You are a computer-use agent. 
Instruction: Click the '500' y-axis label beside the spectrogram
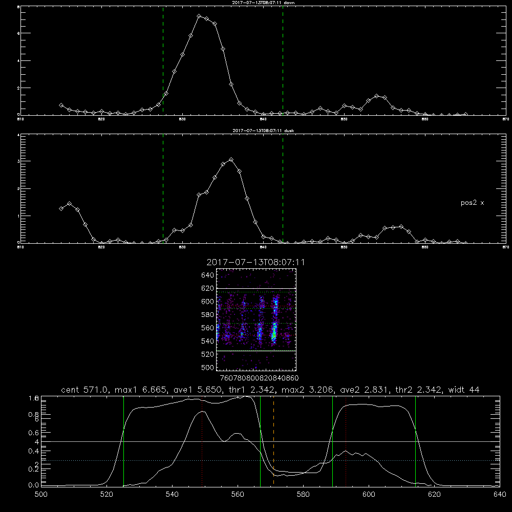208,368
